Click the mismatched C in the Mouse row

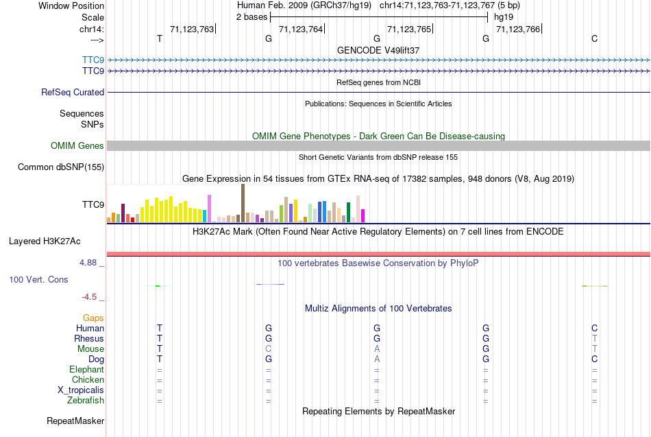pos(268,349)
